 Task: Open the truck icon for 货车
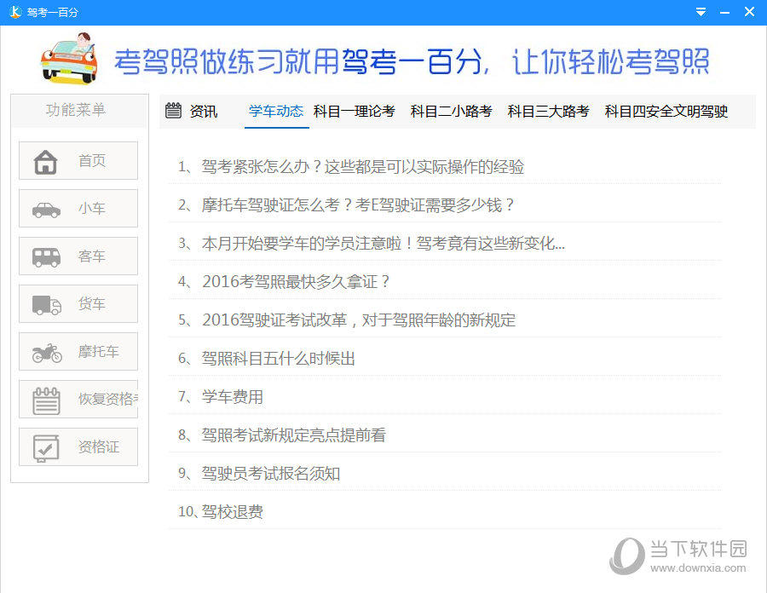[x=47, y=304]
